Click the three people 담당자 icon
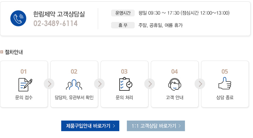The width and height of the screenshot is (253, 138). (74, 85)
